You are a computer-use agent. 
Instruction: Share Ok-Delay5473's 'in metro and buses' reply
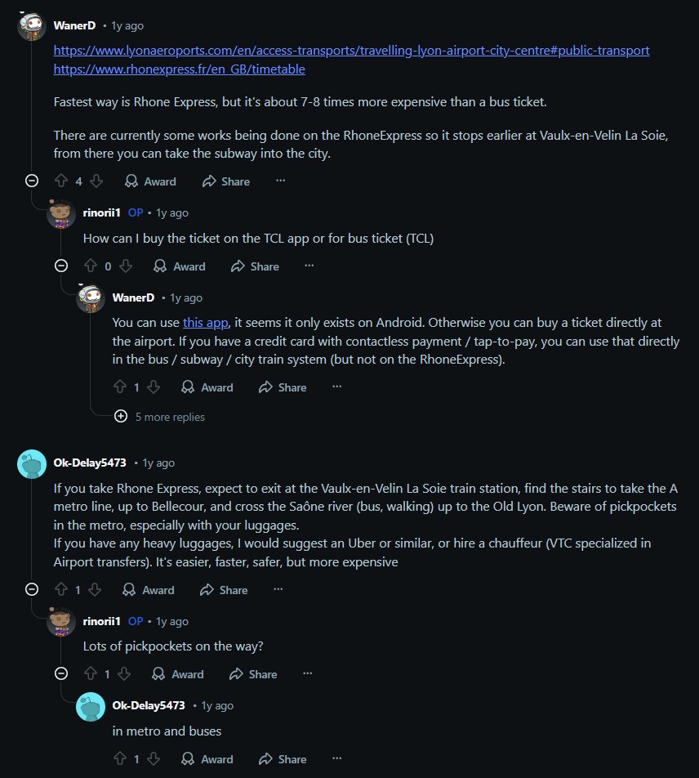283,759
